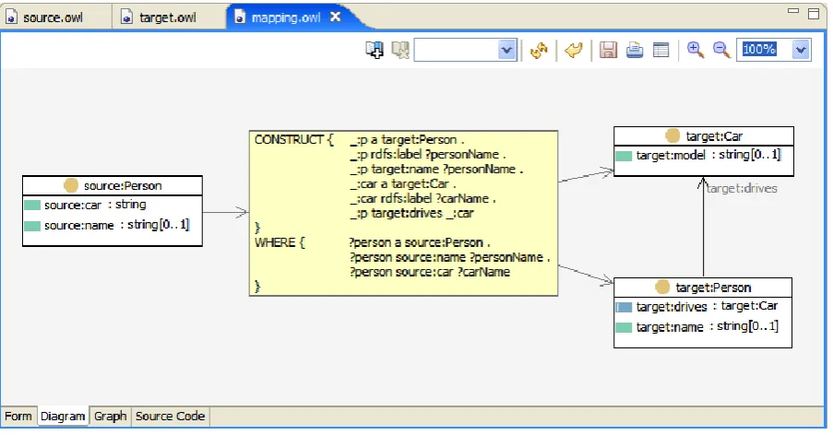Close the mapping.owl tab
Screen dimensions: 833x435
click(x=335, y=17)
